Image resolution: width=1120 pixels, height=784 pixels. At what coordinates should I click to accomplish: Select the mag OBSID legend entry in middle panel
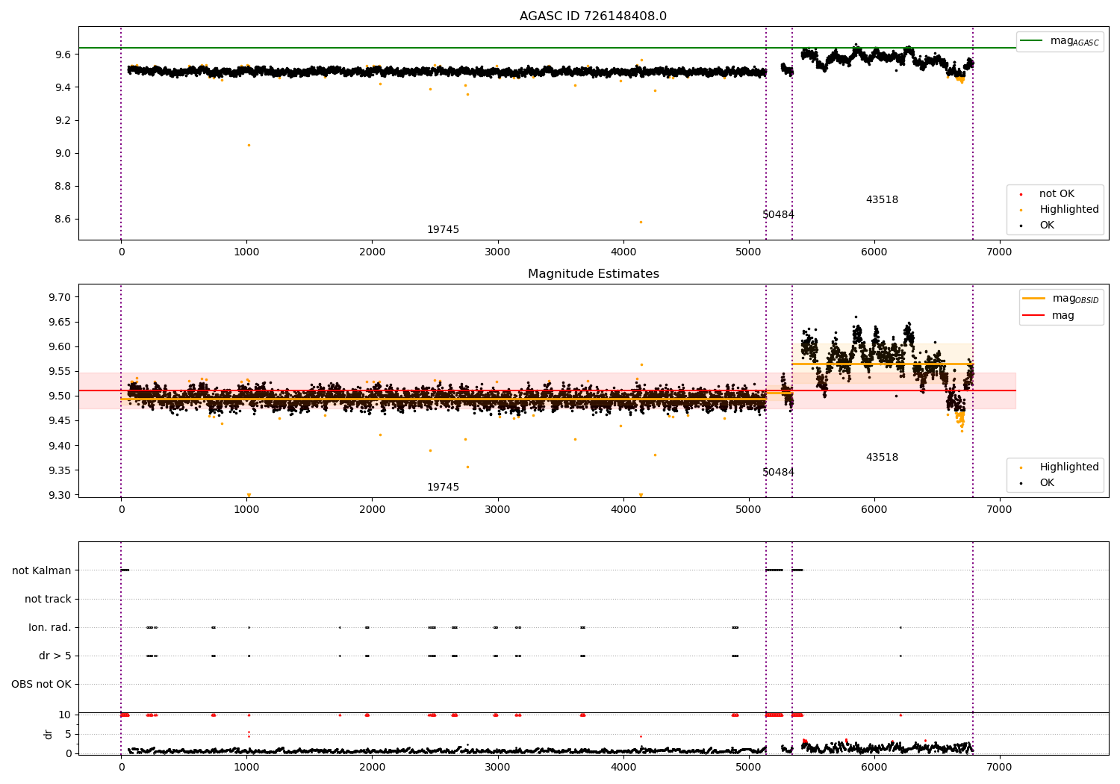[1060, 299]
